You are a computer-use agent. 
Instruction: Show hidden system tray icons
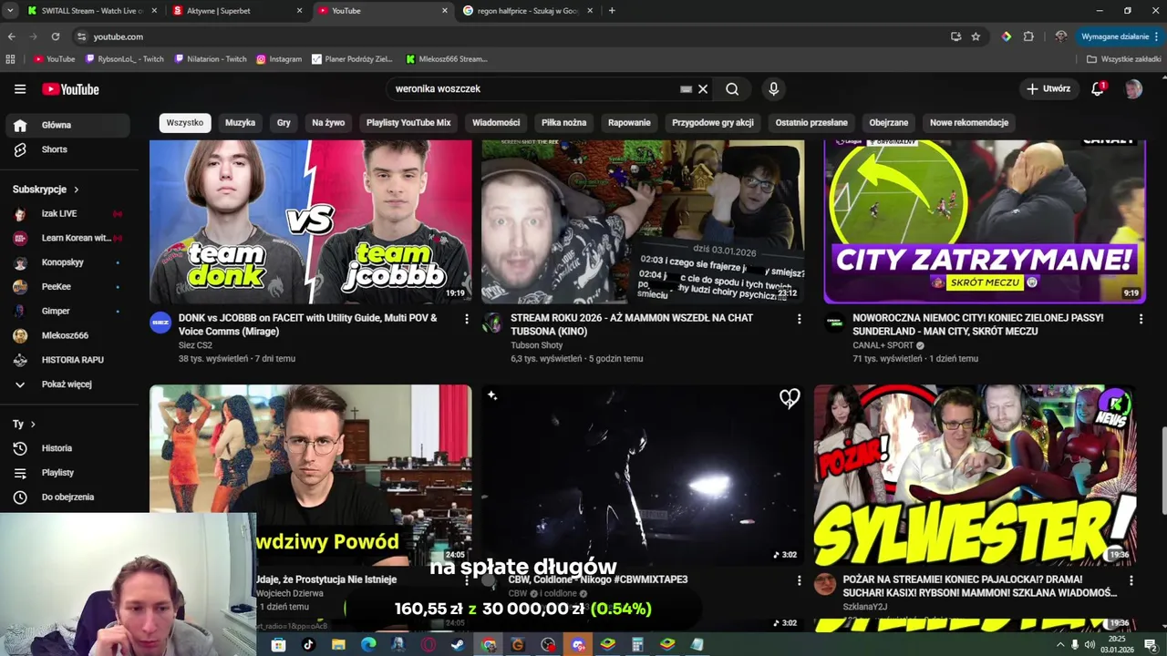1059,645
